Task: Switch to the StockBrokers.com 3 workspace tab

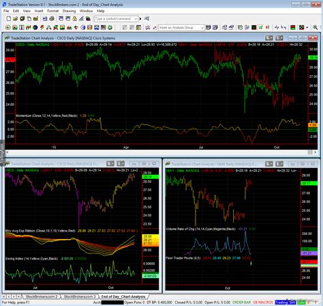Action: [80, 296]
